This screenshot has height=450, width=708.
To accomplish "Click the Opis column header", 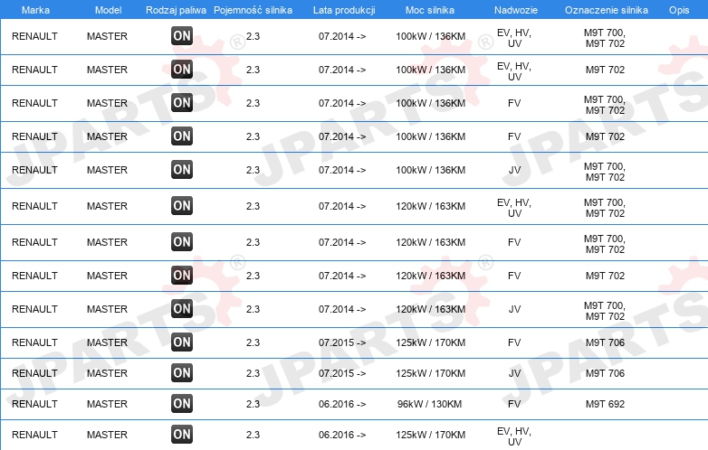I will click(x=679, y=10).
